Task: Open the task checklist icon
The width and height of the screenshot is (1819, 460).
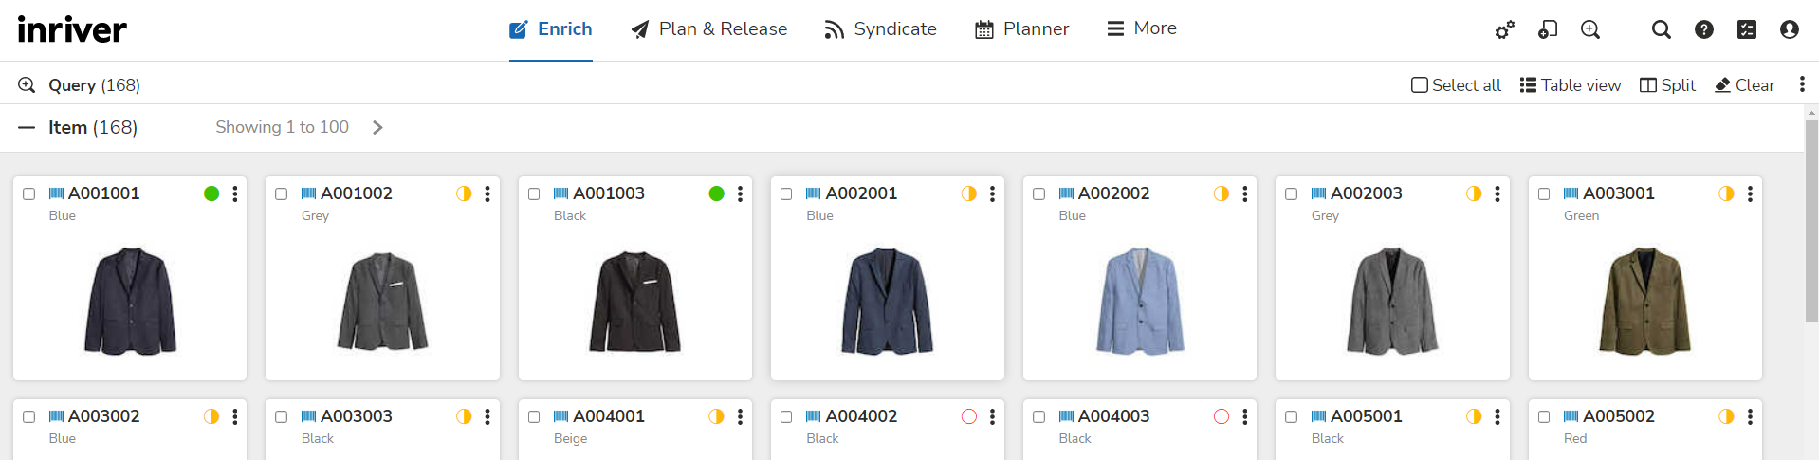Action: [1747, 30]
